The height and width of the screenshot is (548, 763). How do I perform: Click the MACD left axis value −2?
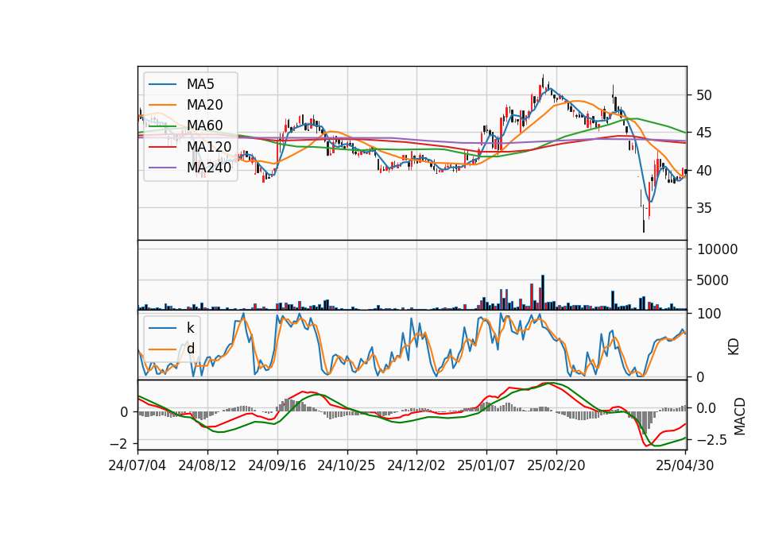point(119,444)
